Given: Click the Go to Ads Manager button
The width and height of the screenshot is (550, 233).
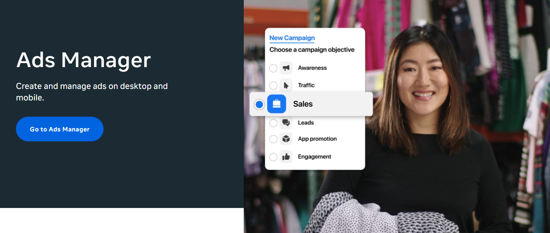Looking at the screenshot, I should pyautogui.click(x=59, y=129).
